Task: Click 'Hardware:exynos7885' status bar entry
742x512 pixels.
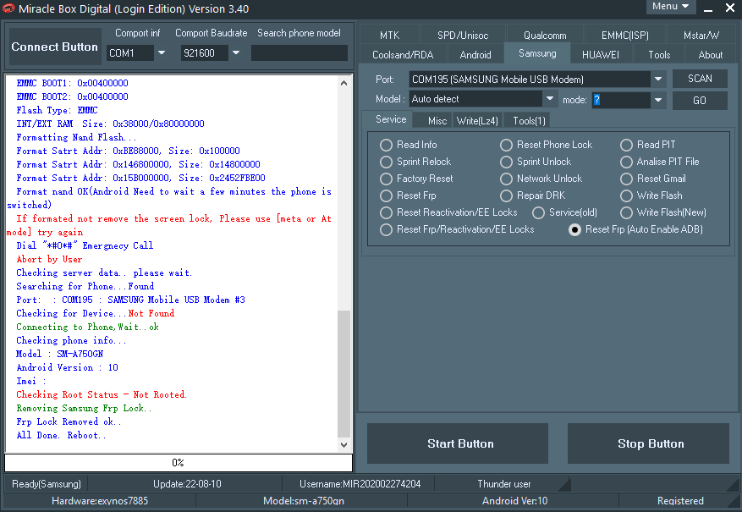Action: pos(100,501)
